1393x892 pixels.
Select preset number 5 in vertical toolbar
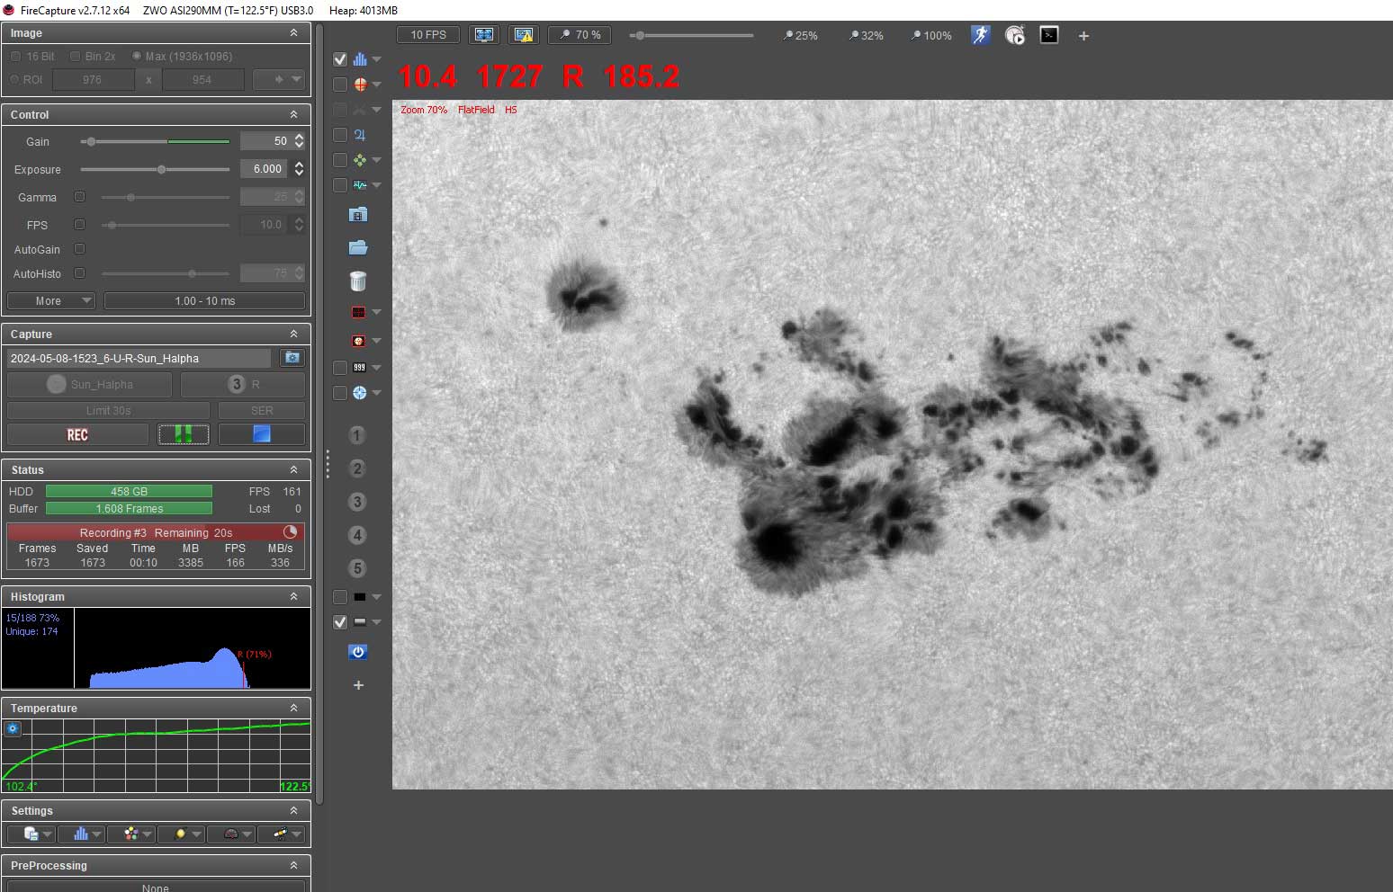pyautogui.click(x=357, y=568)
